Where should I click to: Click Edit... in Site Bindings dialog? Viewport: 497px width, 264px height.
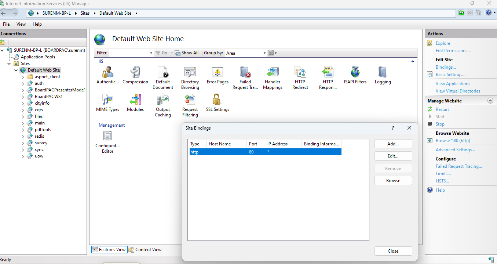coord(393,156)
